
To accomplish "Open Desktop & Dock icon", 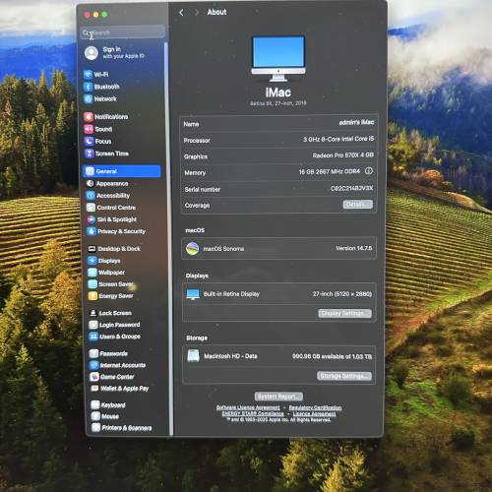I will pyautogui.click(x=92, y=249).
